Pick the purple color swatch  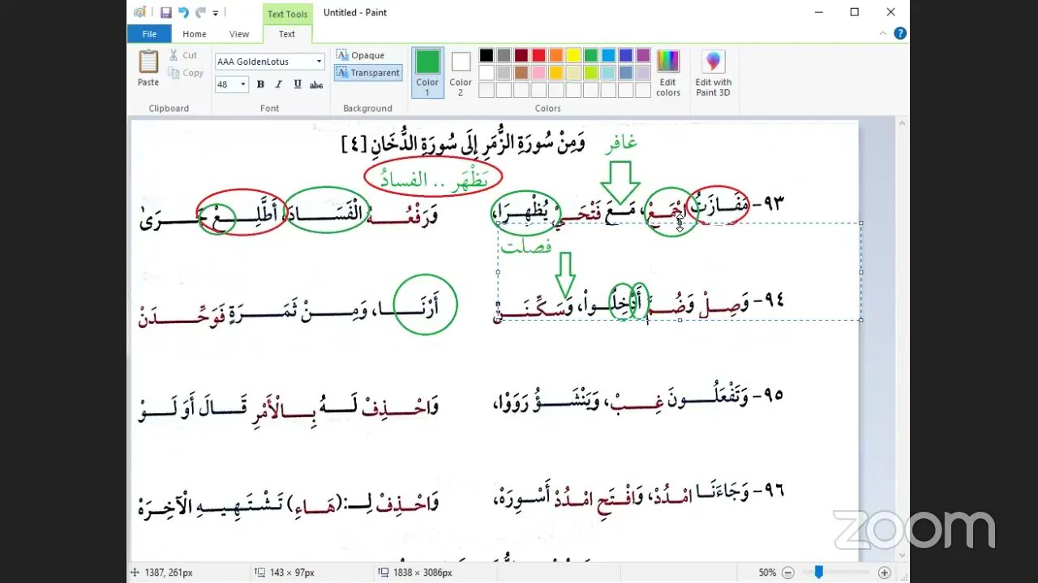pyautogui.click(x=643, y=55)
